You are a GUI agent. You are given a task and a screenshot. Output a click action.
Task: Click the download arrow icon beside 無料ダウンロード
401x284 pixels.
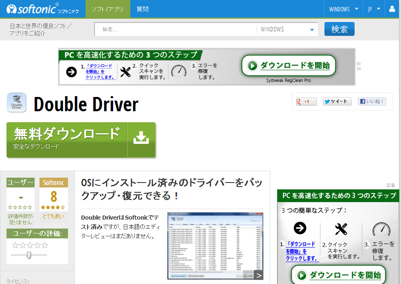coord(141,138)
